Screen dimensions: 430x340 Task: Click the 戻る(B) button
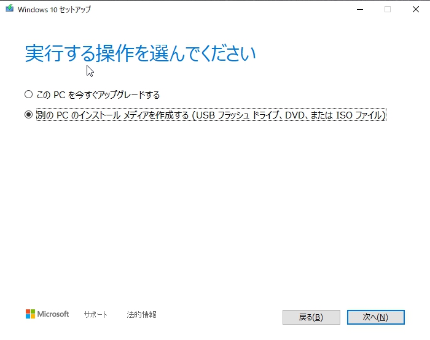[311, 317]
